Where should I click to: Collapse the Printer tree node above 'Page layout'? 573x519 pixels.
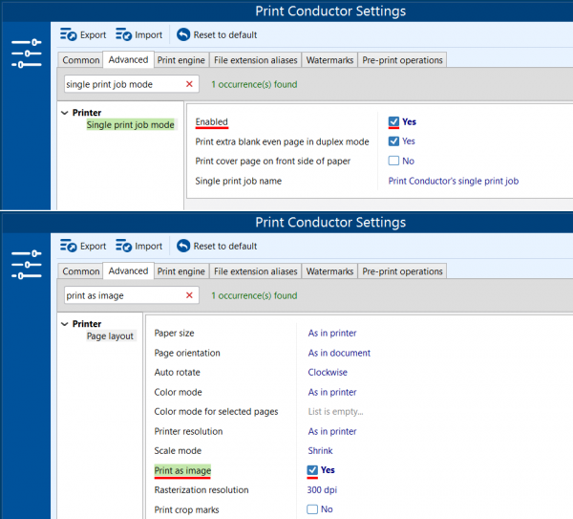[64, 324]
